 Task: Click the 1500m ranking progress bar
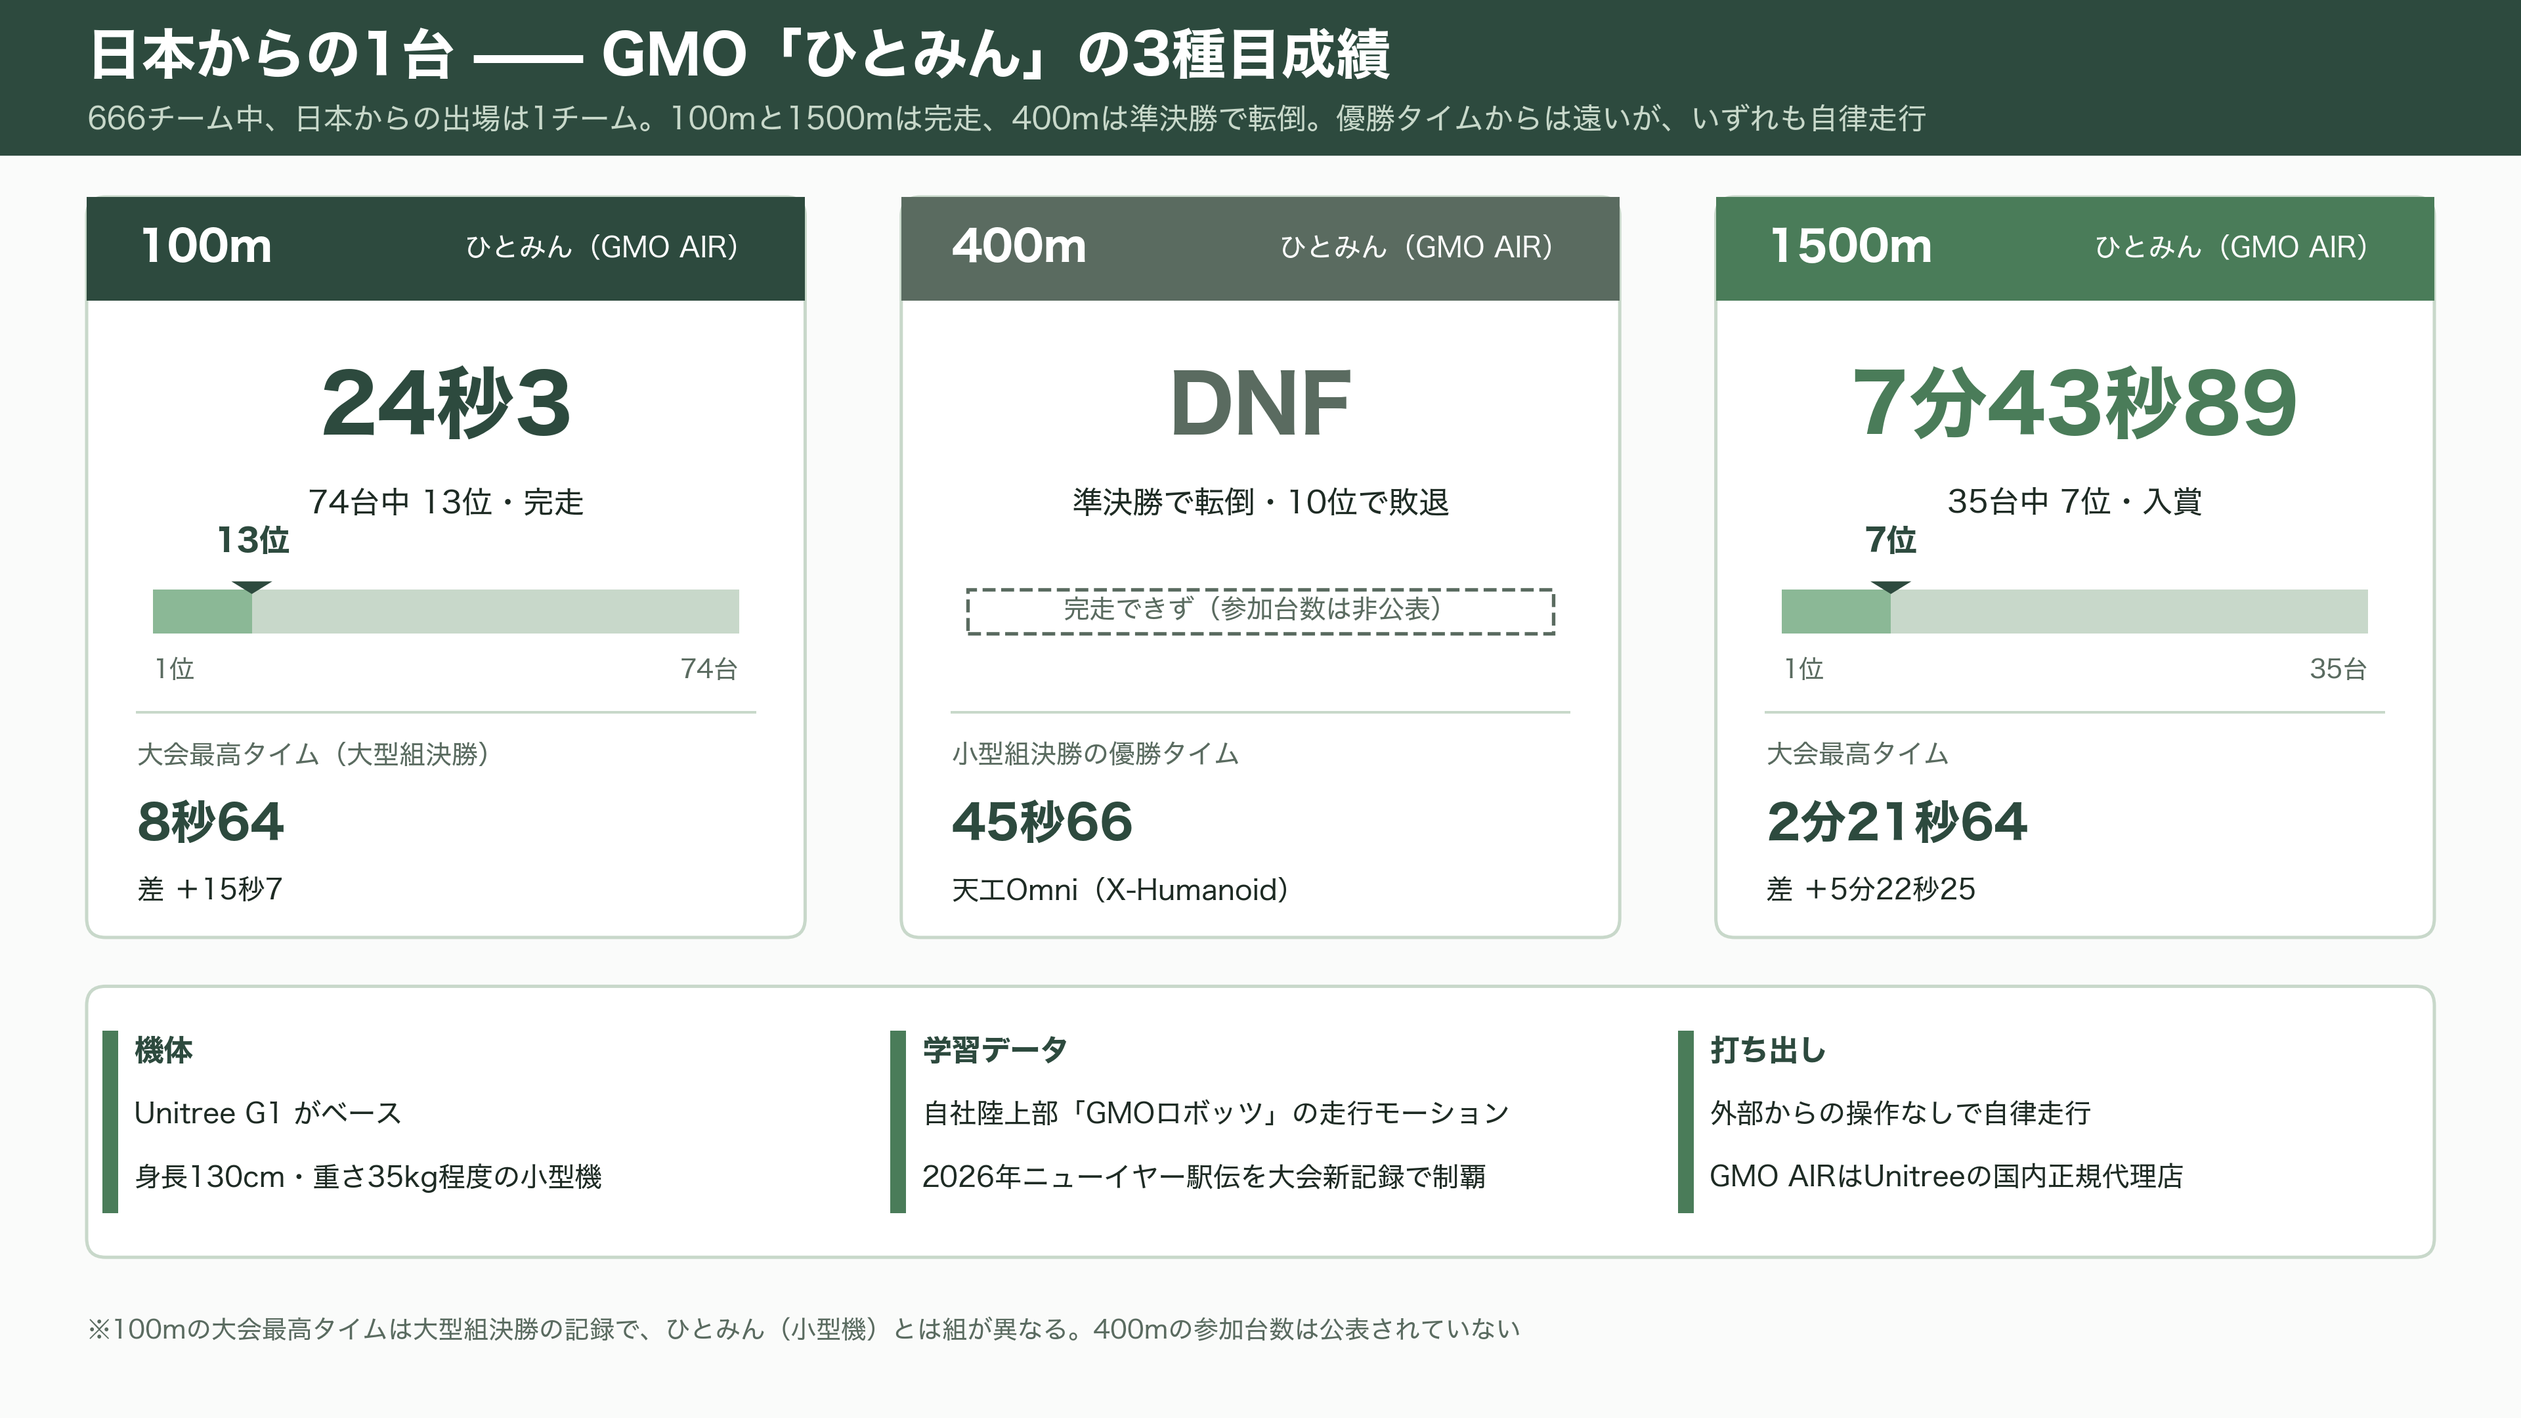(2075, 612)
